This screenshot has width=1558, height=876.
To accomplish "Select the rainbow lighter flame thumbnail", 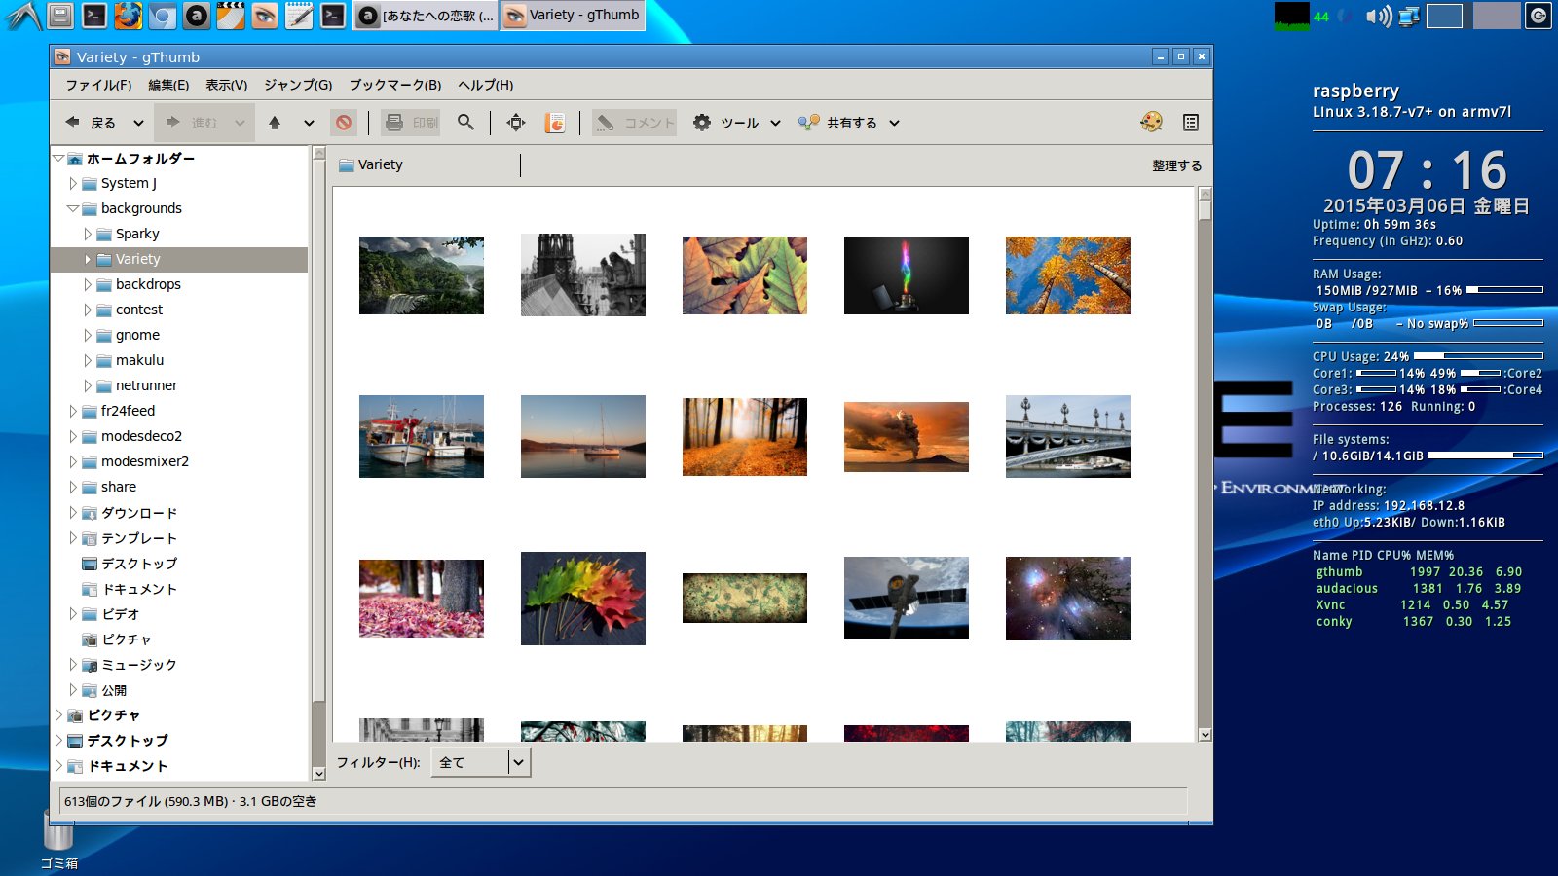I will point(906,275).
